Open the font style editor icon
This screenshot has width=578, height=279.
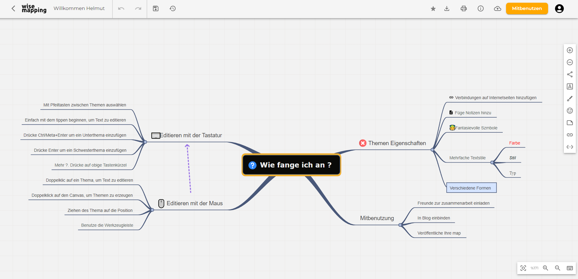pyautogui.click(x=570, y=86)
